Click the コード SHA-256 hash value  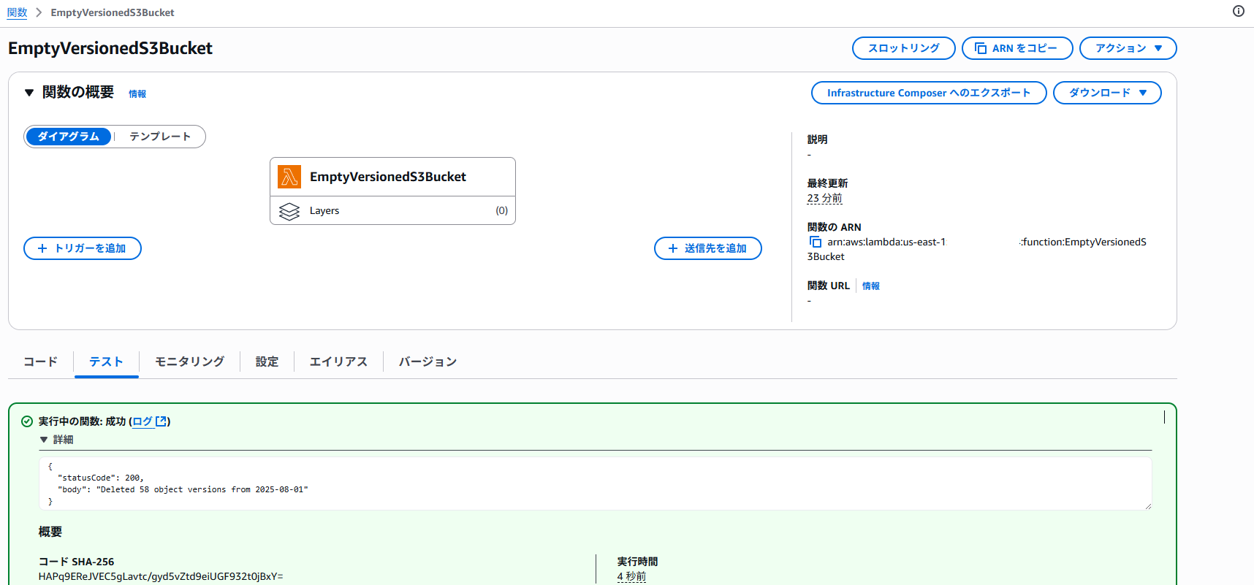161,576
